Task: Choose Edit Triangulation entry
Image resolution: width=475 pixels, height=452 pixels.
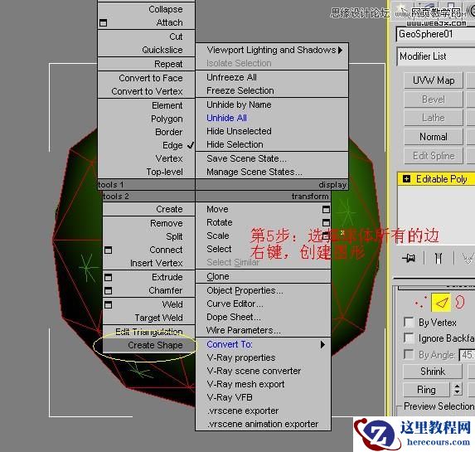Action: tap(148, 332)
